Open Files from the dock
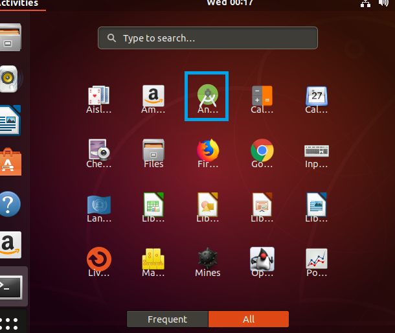This screenshot has width=395, height=333. 10,38
